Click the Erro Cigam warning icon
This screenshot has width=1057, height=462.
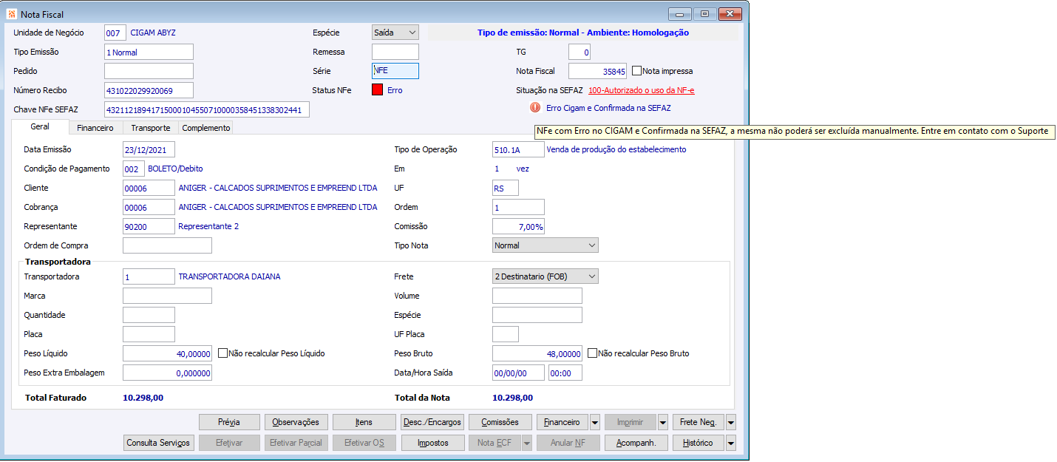click(x=535, y=108)
